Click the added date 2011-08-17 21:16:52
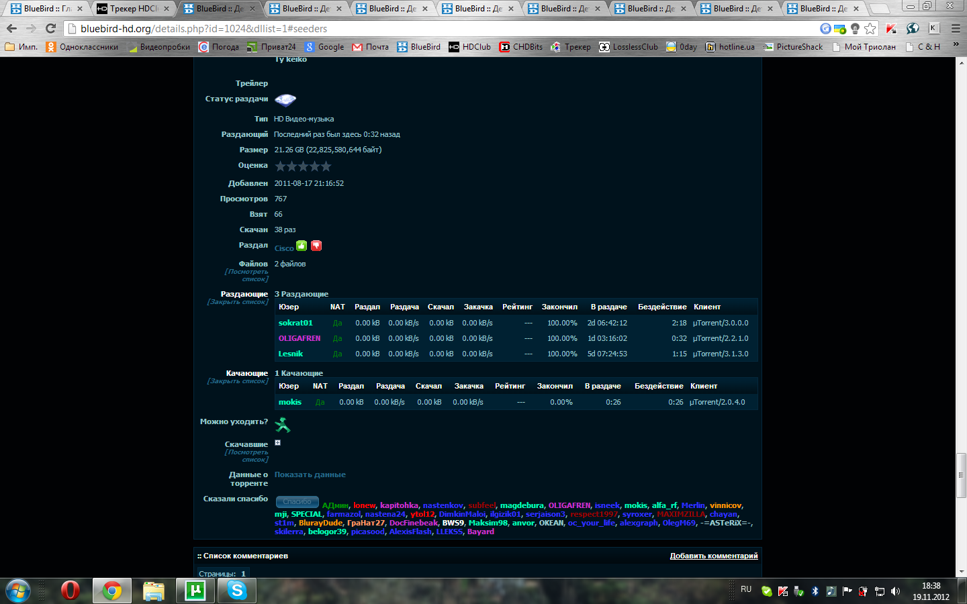Viewport: 967px width, 604px height. tap(309, 183)
